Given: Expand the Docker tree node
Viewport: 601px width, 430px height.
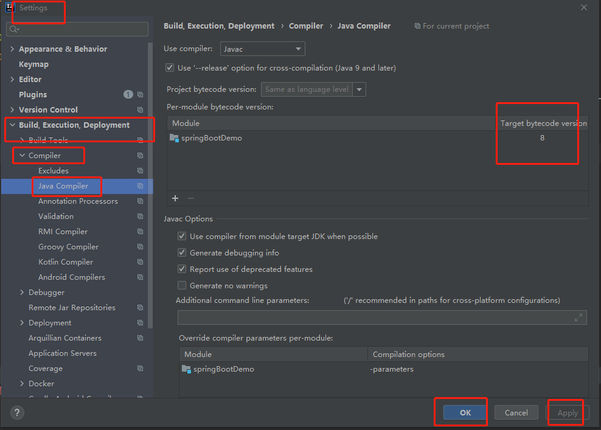Looking at the screenshot, I should 22,384.
